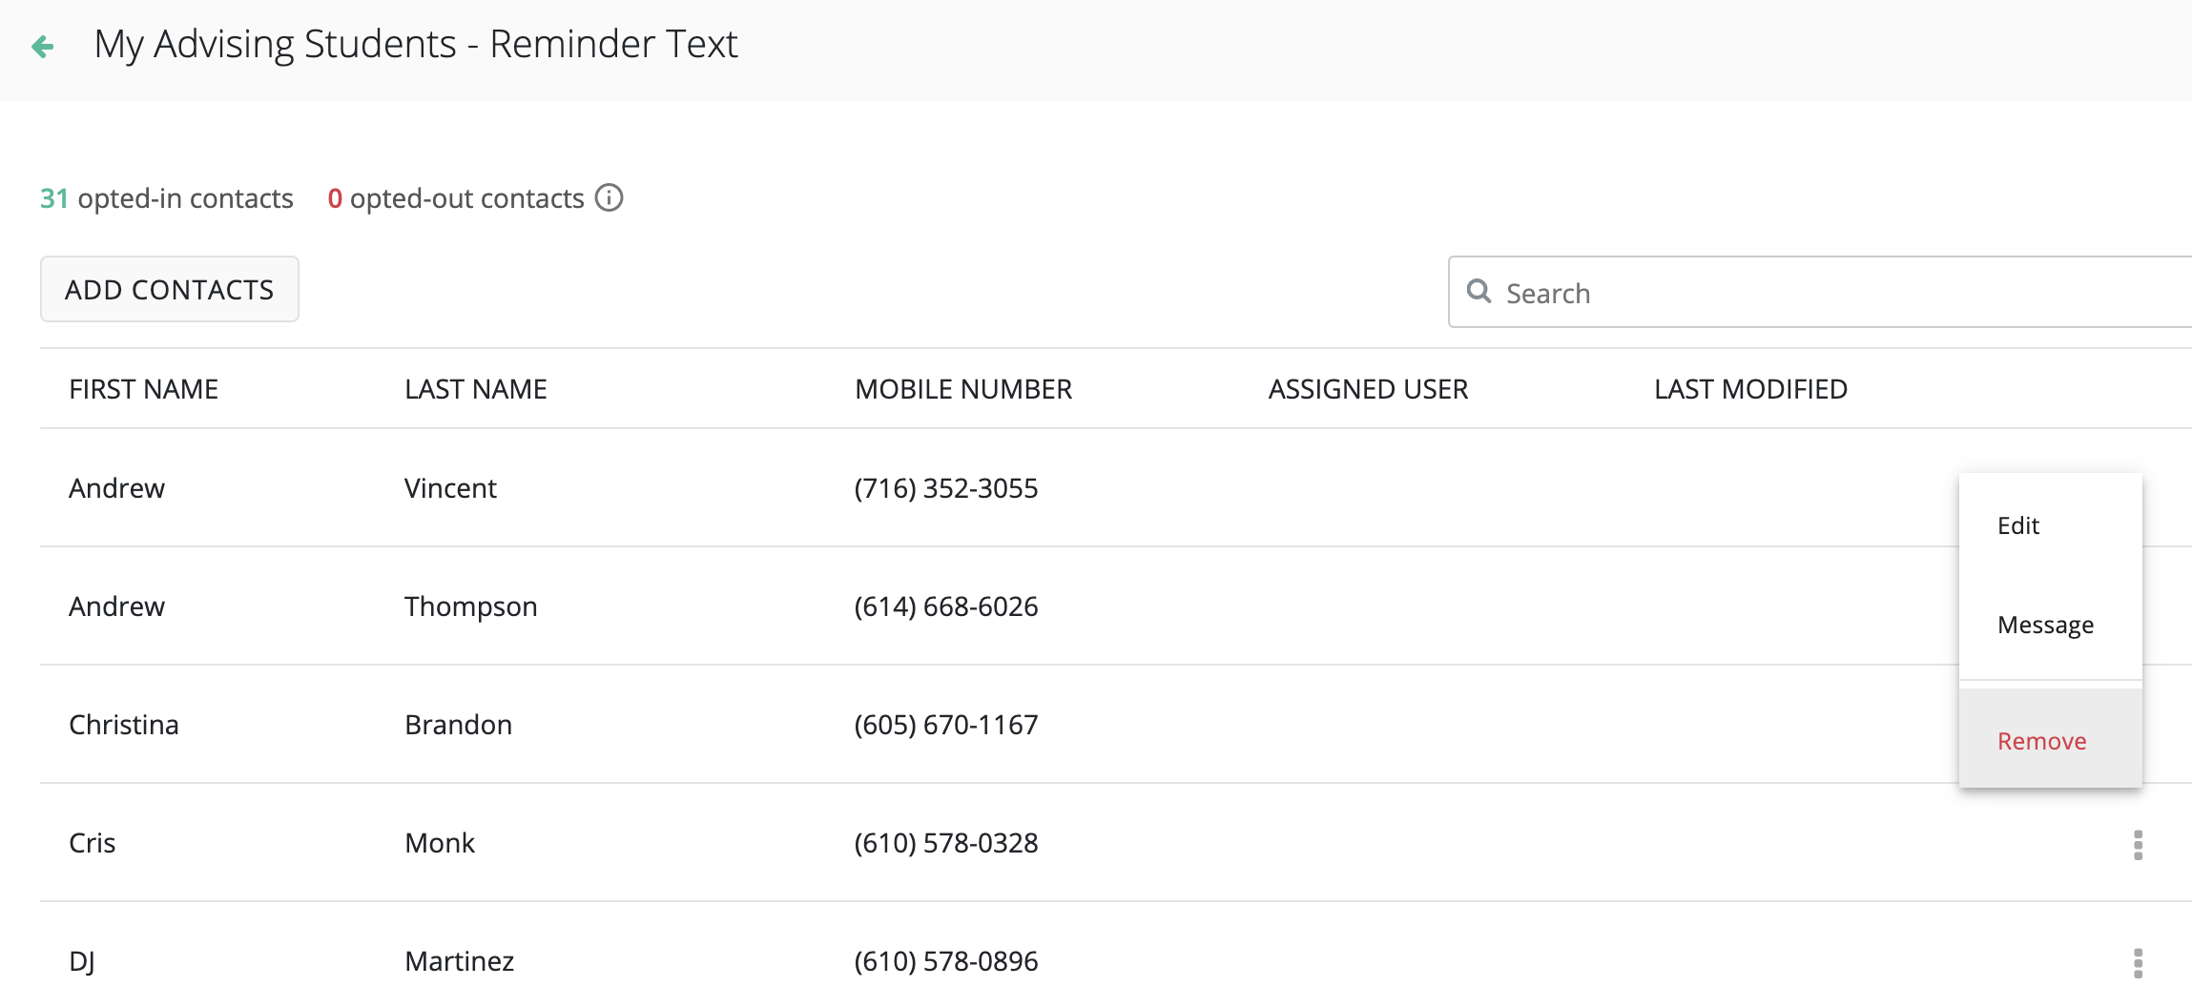
Task: Click the magnifying glass search icon
Action: tap(1479, 291)
